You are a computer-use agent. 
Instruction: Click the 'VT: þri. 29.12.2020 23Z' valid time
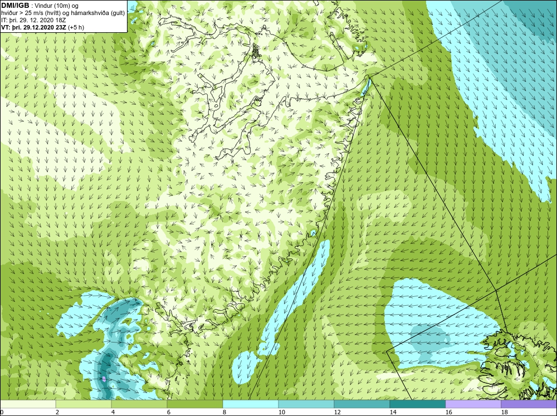34,27
